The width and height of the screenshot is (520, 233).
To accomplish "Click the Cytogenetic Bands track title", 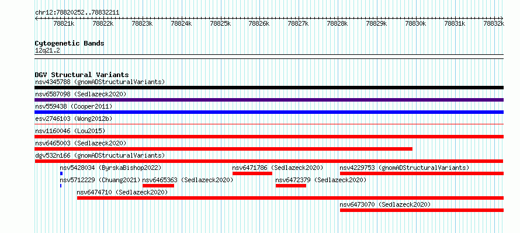I will (x=70, y=43).
